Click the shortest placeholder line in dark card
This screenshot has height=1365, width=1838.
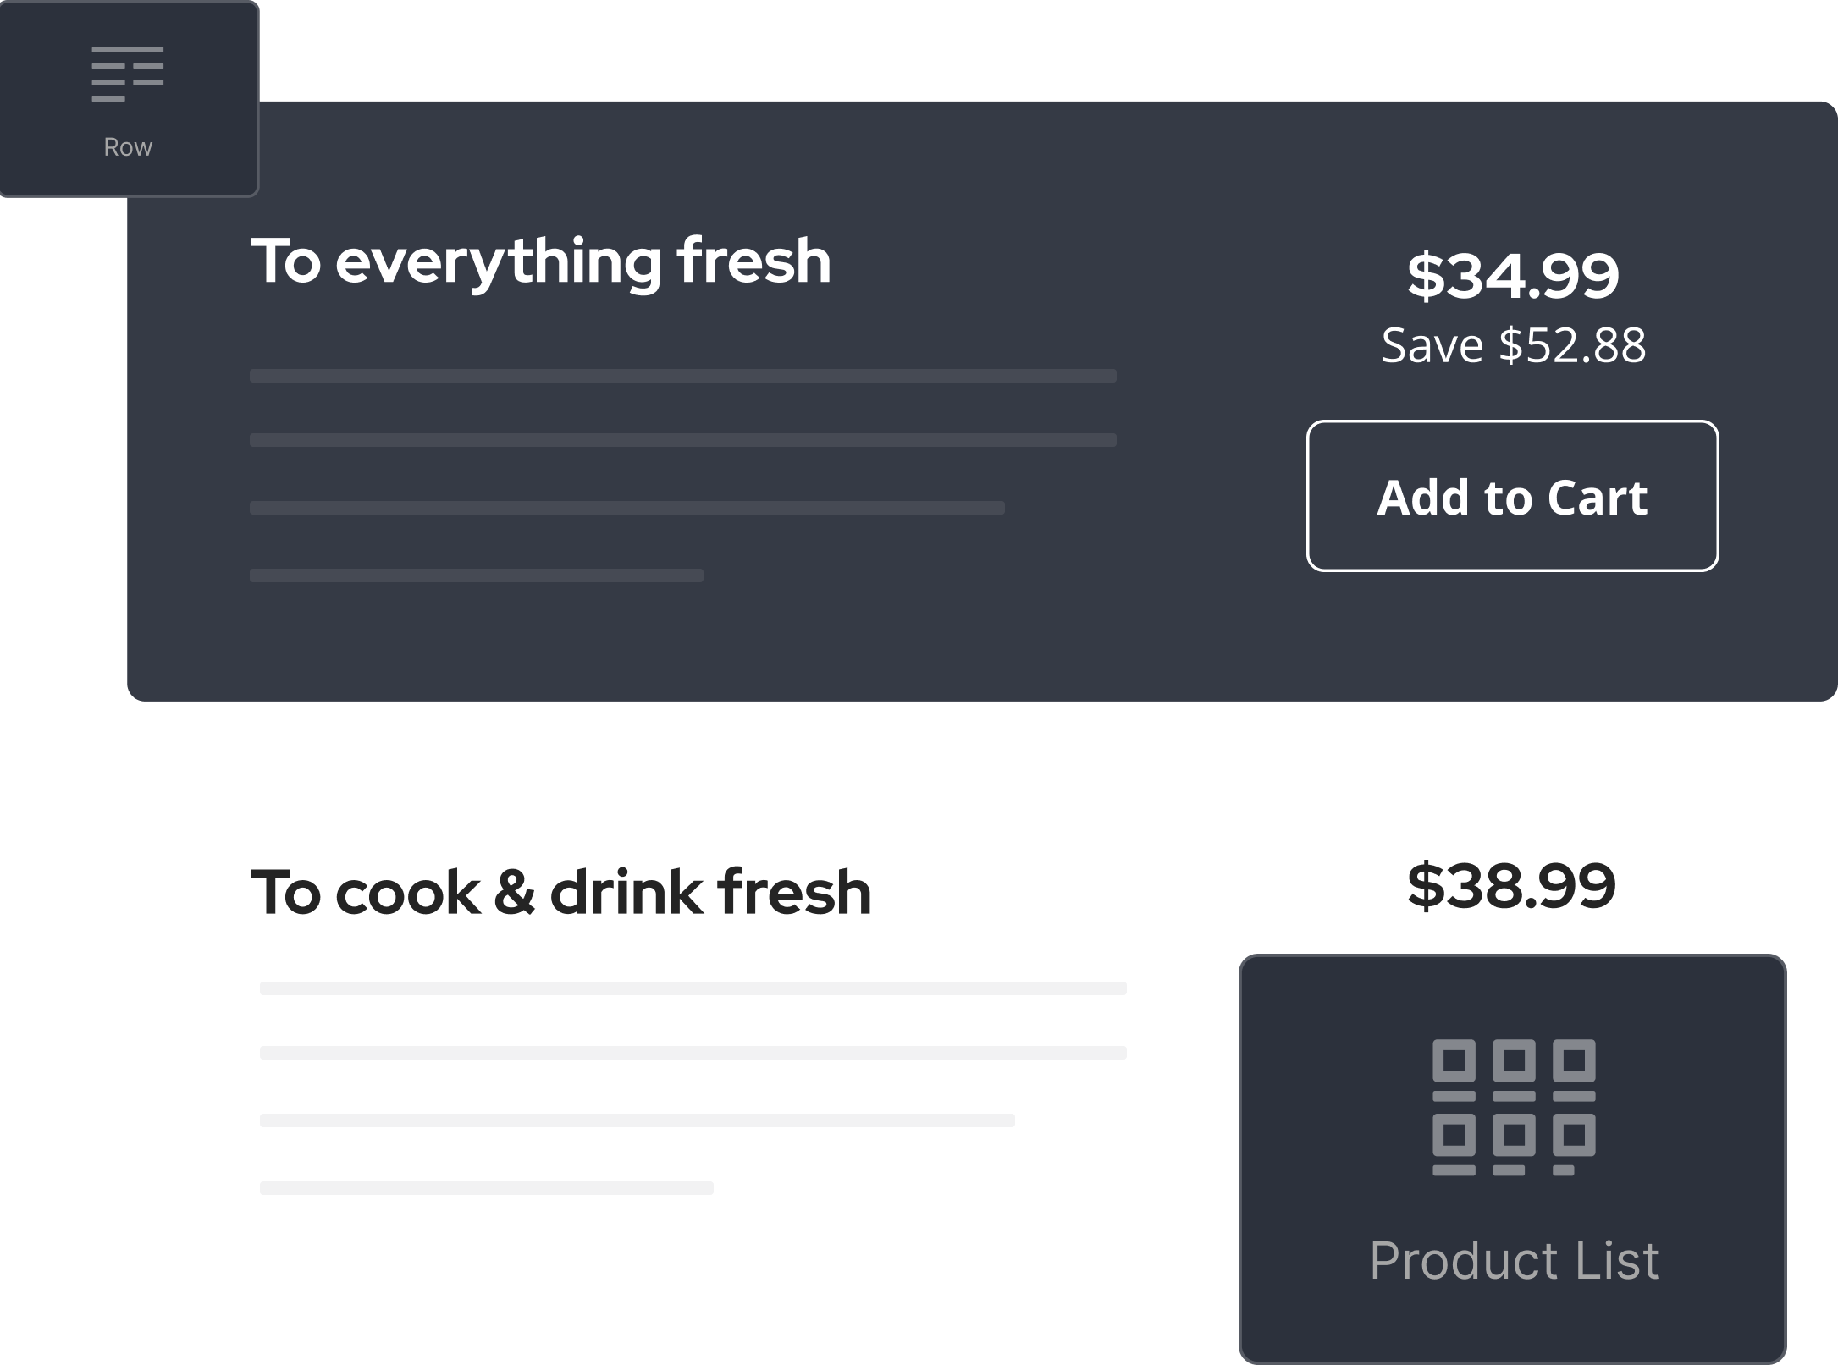click(477, 575)
